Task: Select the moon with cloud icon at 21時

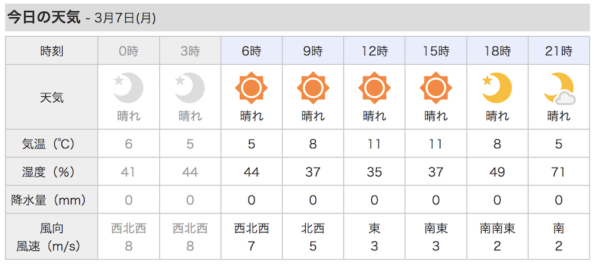Action: click(559, 89)
